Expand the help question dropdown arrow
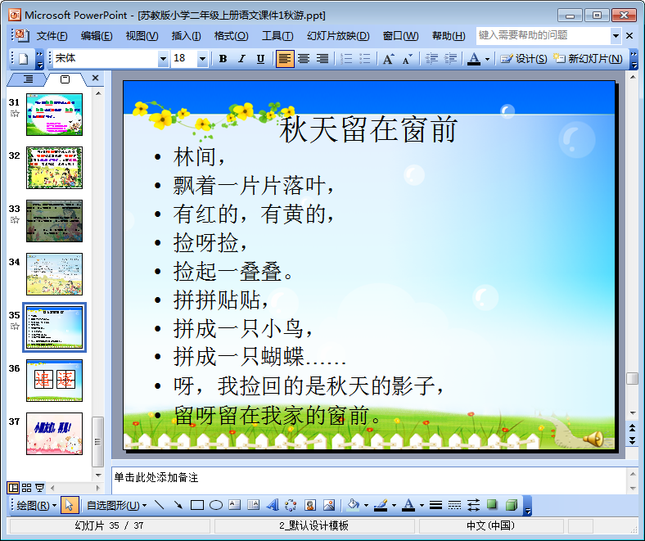Image resolution: width=645 pixels, height=541 pixels. (616, 36)
